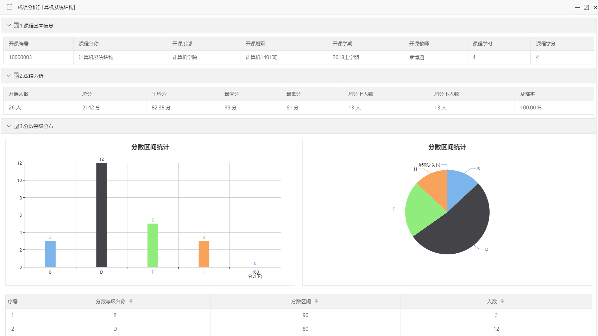Click the 2142 分 total score cell
The image size is (598, 336).
point(112,108)
